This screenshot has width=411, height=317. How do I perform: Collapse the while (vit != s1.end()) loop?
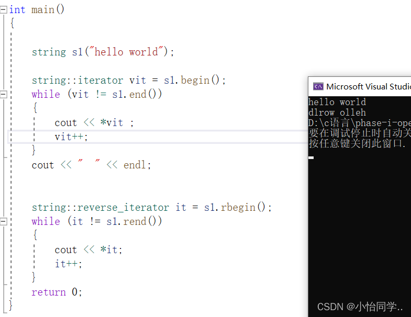click(4, 94)
